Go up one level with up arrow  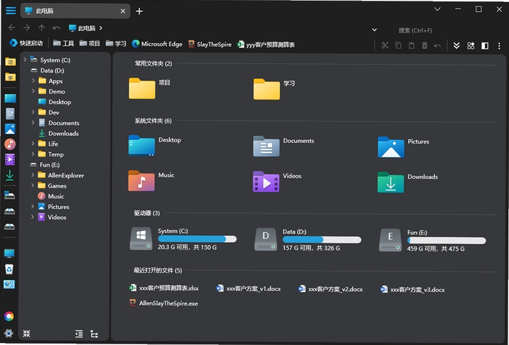pyautogui.click(x=41, y=28)
